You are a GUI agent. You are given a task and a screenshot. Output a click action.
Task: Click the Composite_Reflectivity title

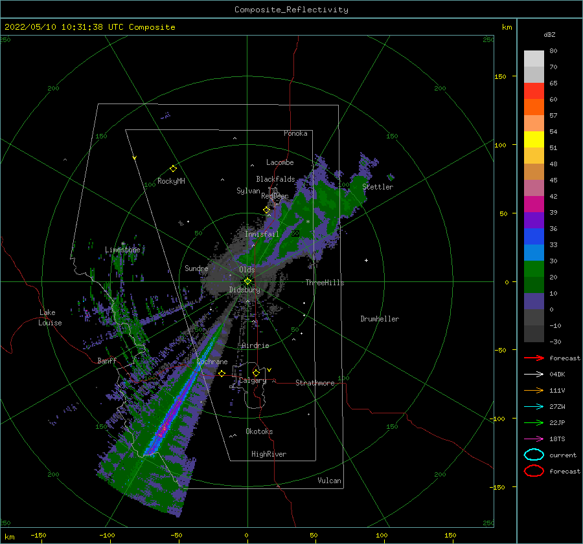point(291,10)
